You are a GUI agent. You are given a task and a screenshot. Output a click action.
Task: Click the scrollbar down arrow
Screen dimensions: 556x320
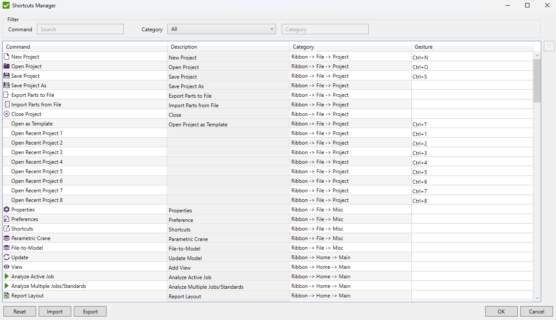pyautogui.click(x=537, y=298)
